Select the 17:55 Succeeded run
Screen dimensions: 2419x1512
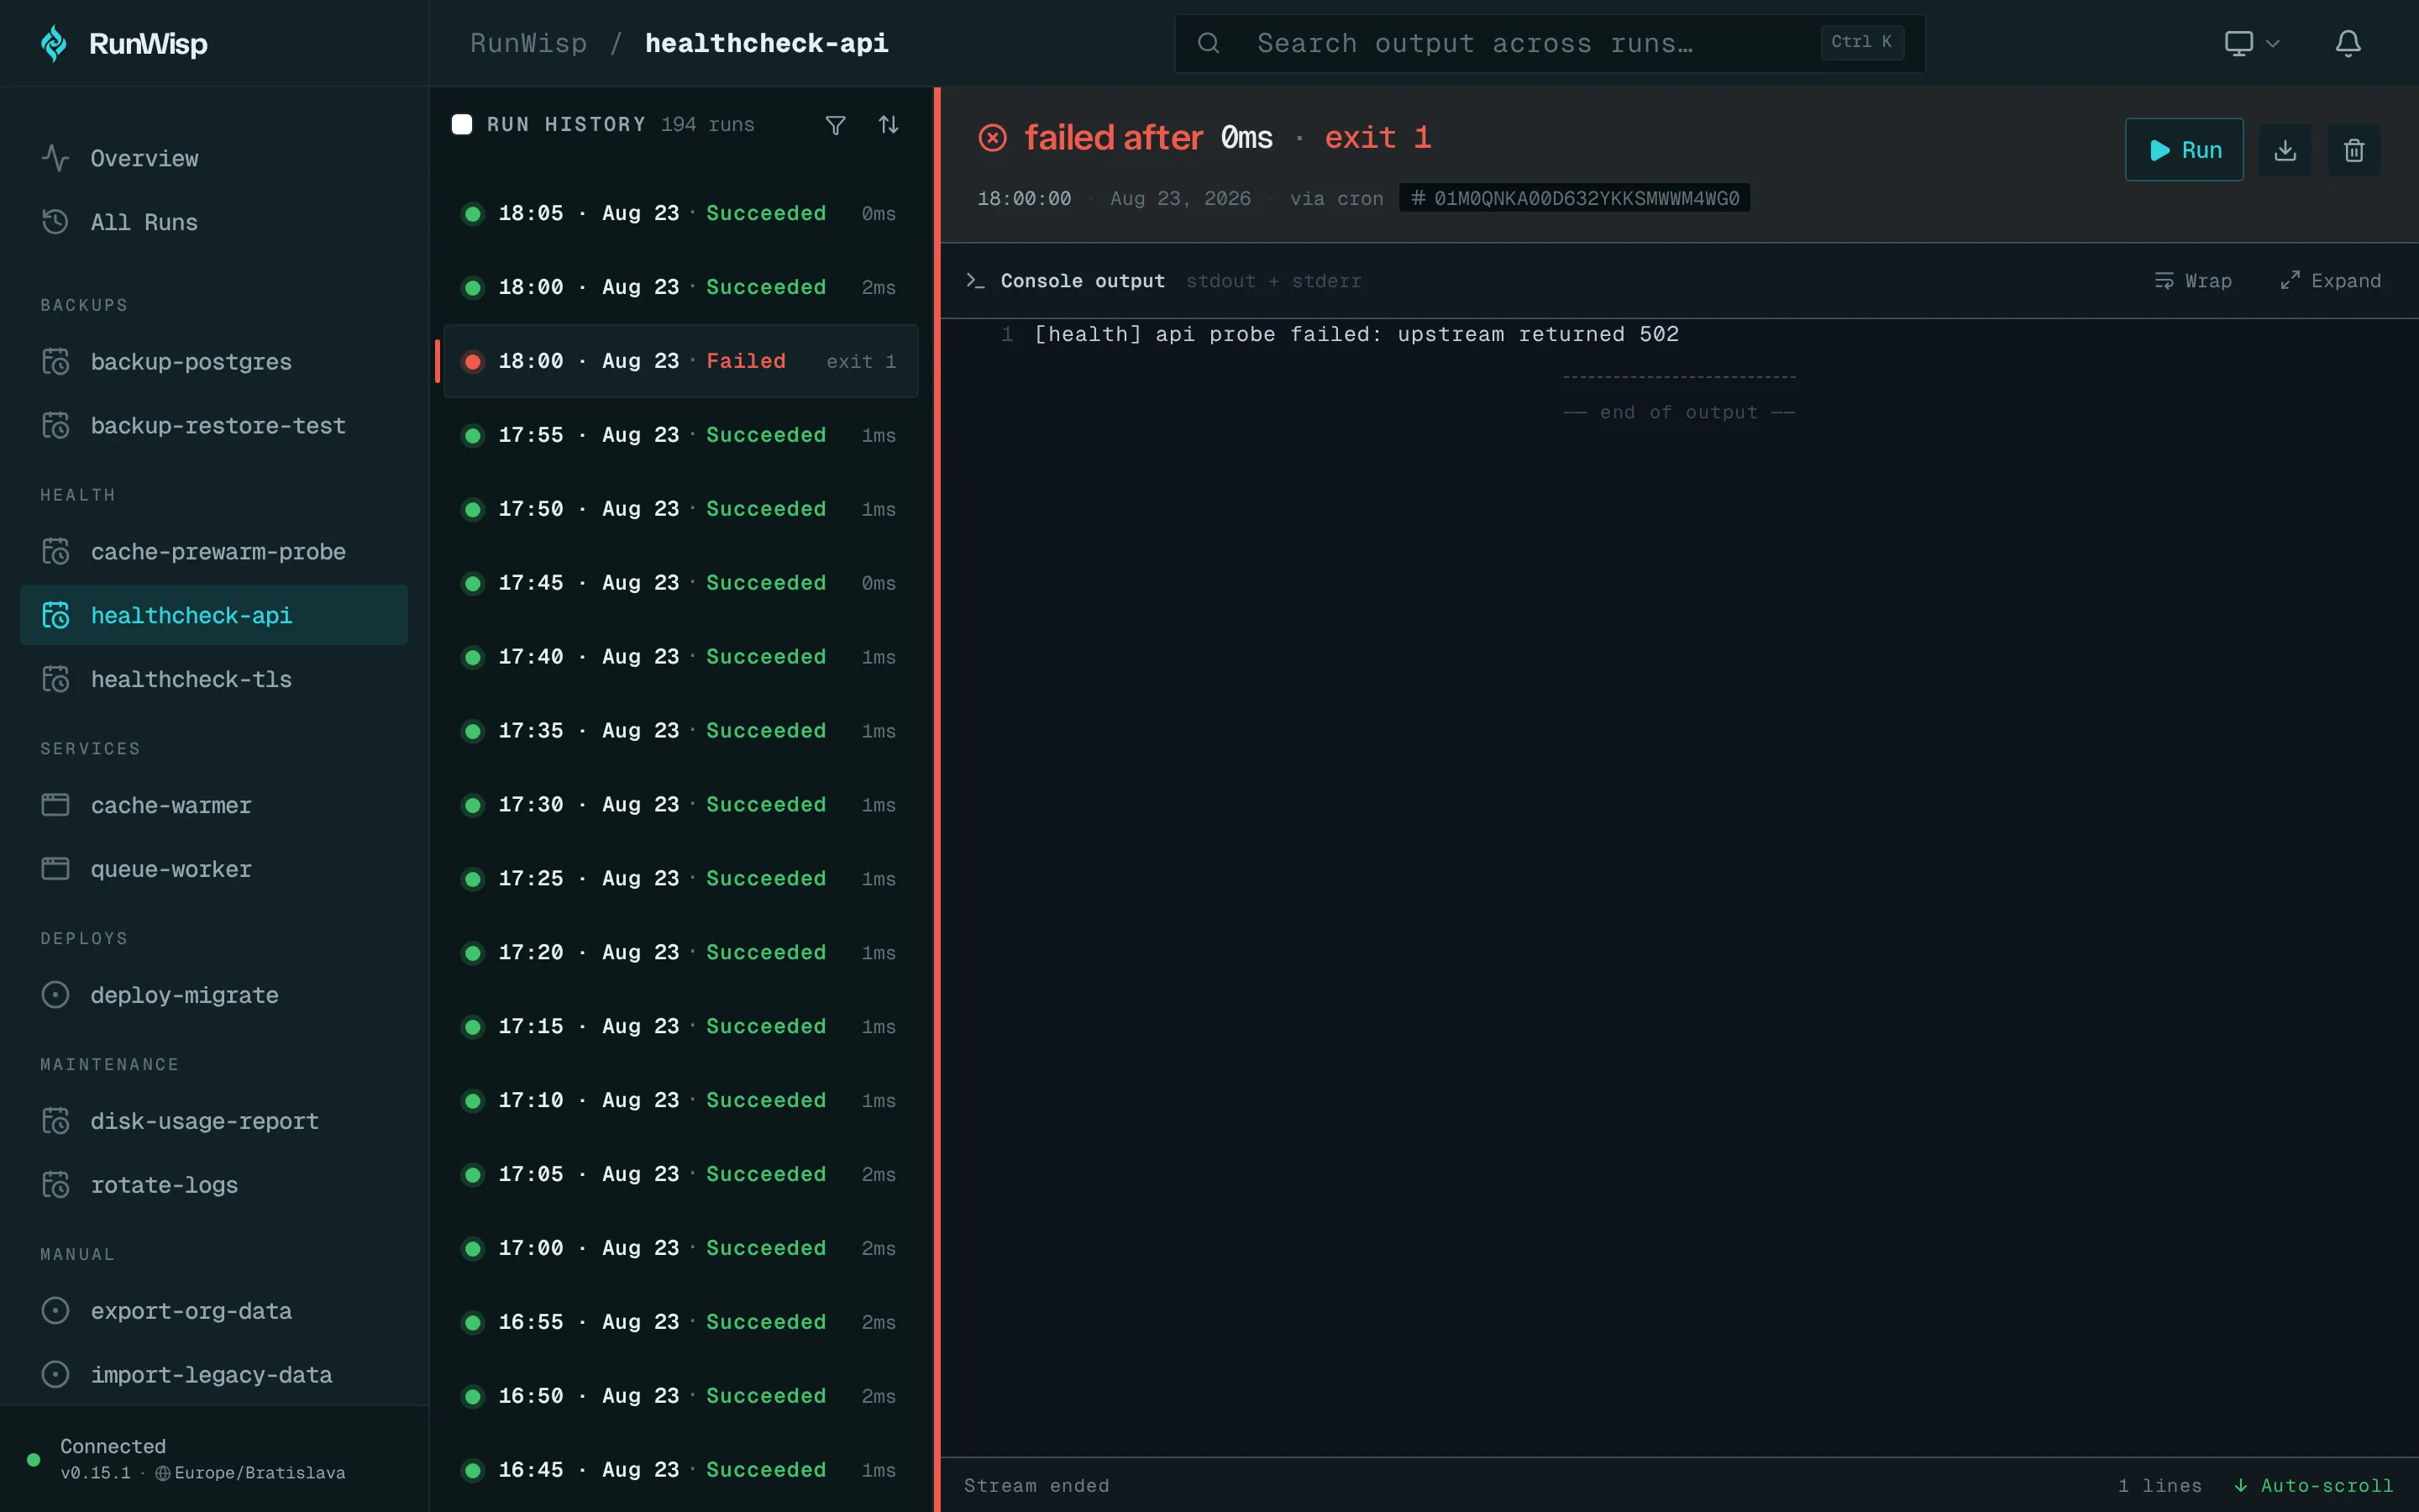pyautogui.click(x=680, y=435)
